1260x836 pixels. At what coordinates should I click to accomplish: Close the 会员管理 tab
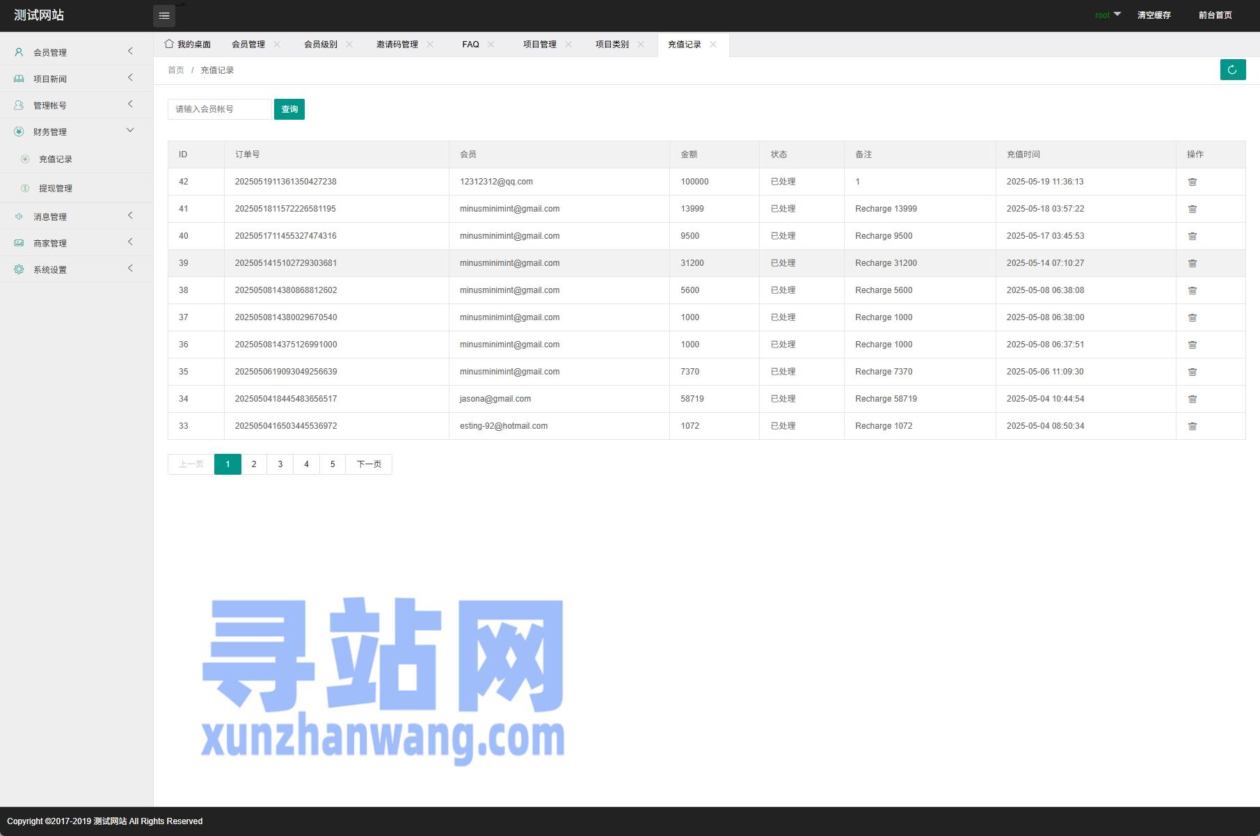(x=277, y=45)
